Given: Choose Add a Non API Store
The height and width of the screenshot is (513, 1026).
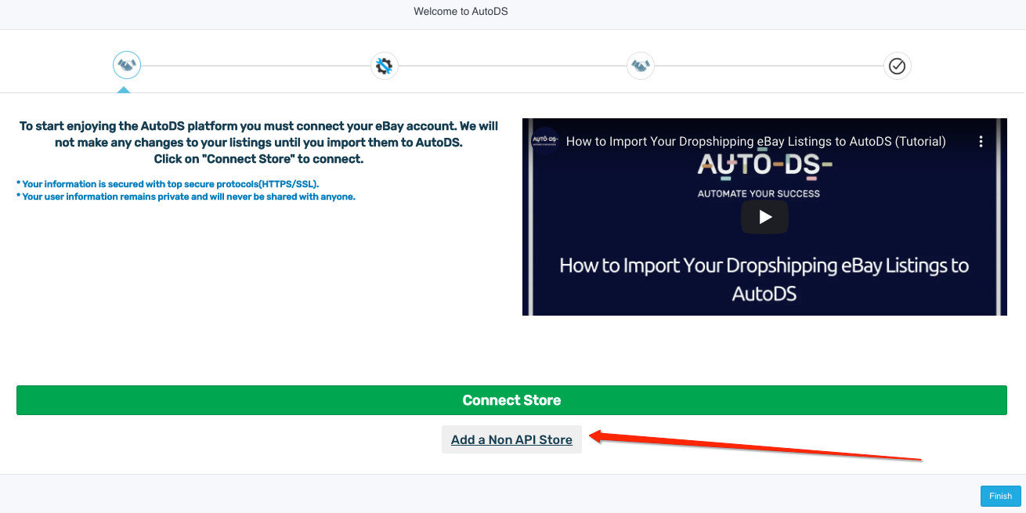Looking at the screenshot, I should click(511, 440).
